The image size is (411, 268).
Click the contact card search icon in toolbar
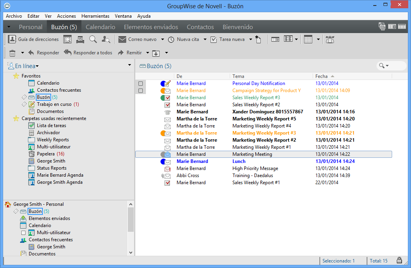[x=67, y=40]
